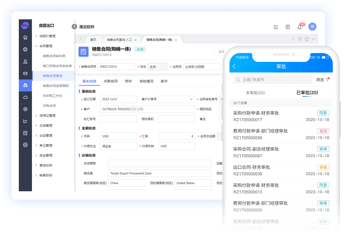Open the notification bell with 38 badge
The height and width of the screenshot is (233, 357).
(x=299, y=27)
